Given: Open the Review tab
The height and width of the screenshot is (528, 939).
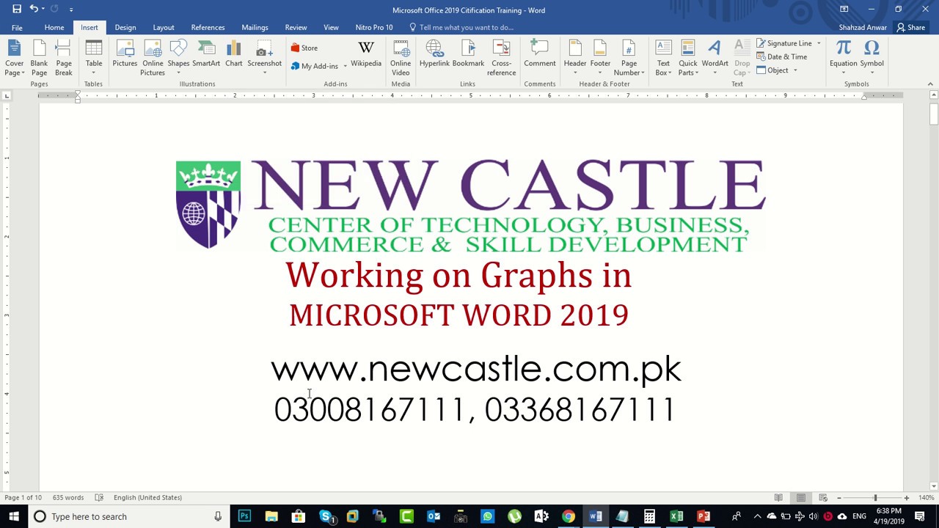Looking at the screenshot, I should [296, 28].
